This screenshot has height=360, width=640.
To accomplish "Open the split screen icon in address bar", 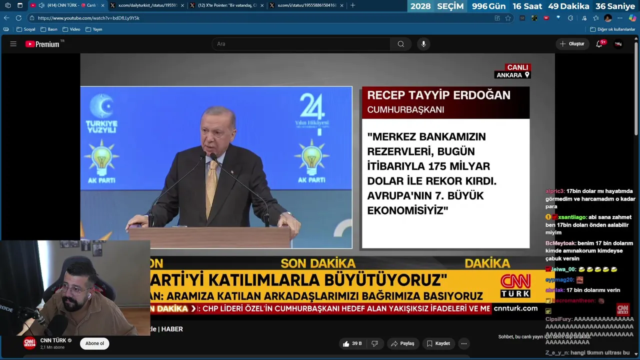I will click(497, 18).
